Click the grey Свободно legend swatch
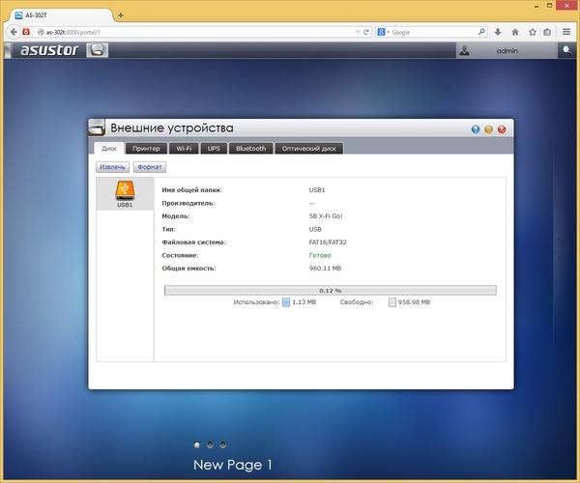Viewport: 580px width, 483px height. [392, 302]
